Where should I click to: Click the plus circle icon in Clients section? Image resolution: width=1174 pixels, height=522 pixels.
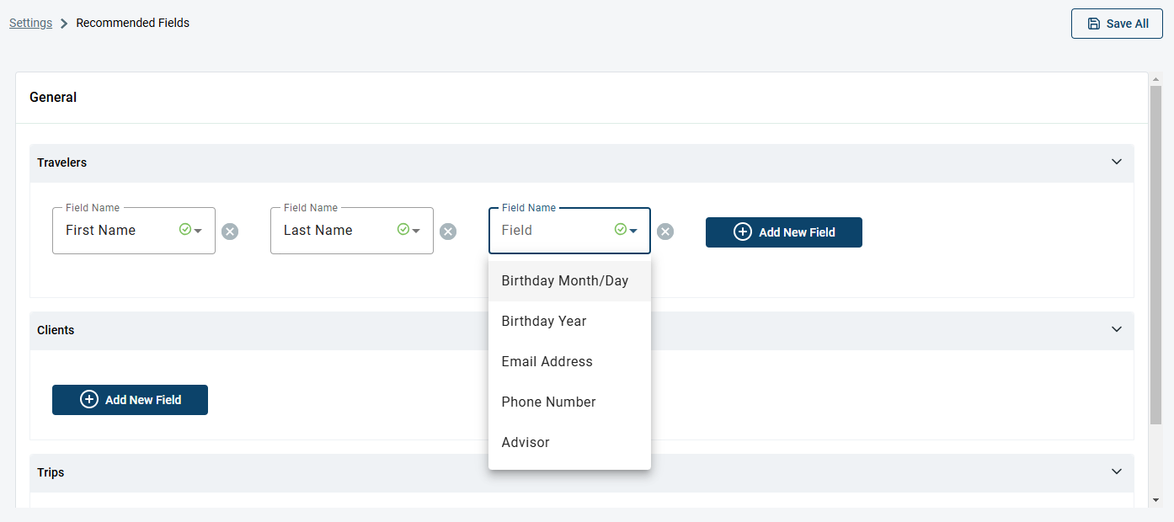pyautogui.click(x=89, y=399)
